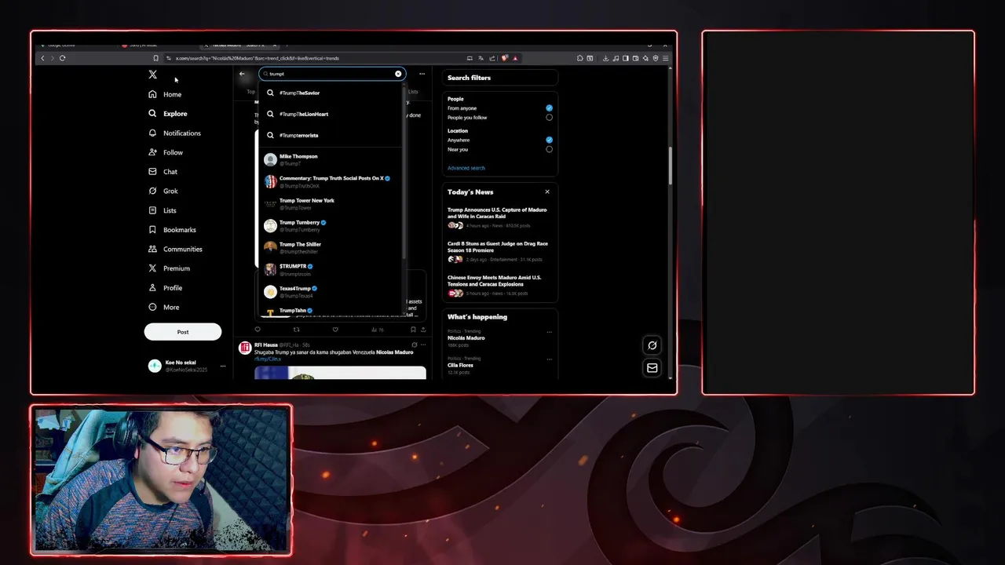This screenshot has height=565, width=1005.
Task: Open Trump The Shiller profile suggestion
Action: [331, 247]
